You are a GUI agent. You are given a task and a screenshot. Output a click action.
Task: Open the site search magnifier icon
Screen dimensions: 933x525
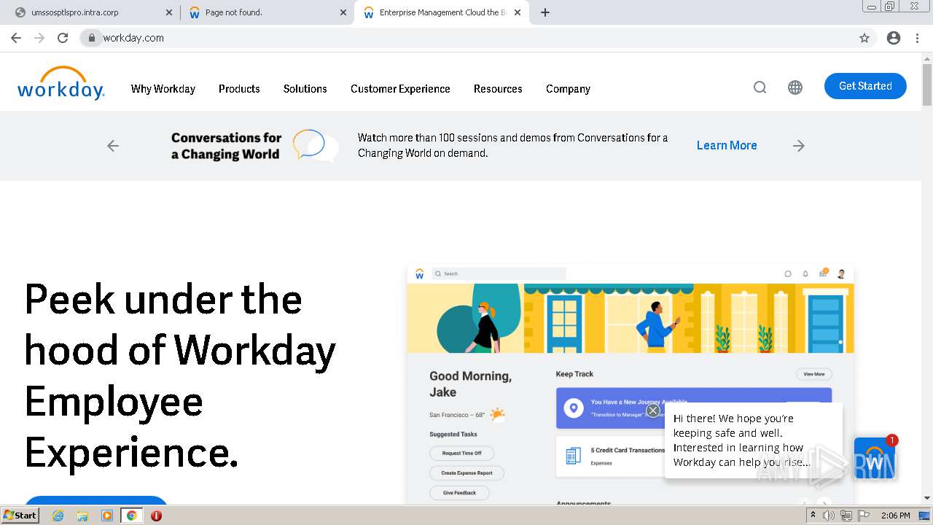[x=760, y=87]
